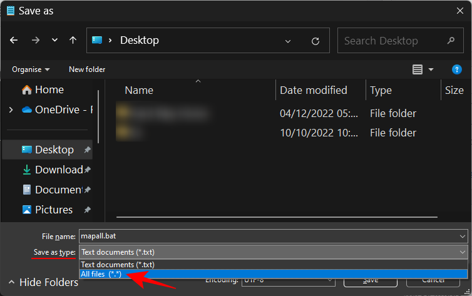The height and width of the screenshot is (296, 472).
Task: Open the Organise menu
Action: (31, 69)
